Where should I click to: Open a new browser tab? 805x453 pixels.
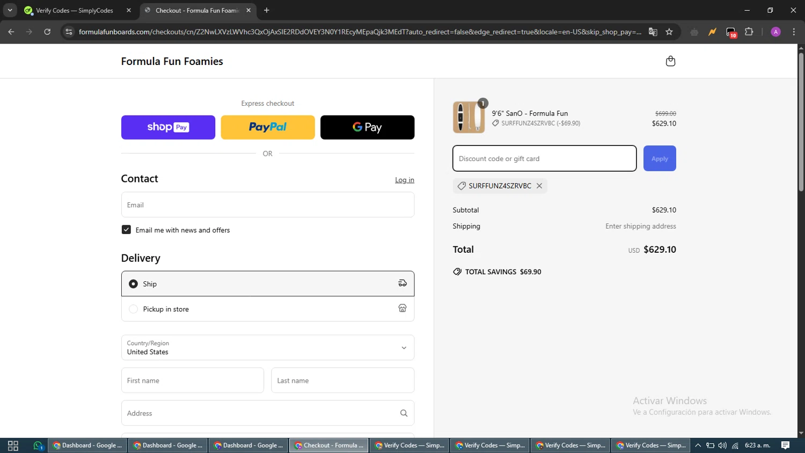tap(267, 10)
